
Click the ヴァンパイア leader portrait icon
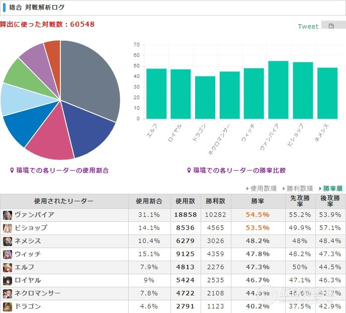[8, 215]
